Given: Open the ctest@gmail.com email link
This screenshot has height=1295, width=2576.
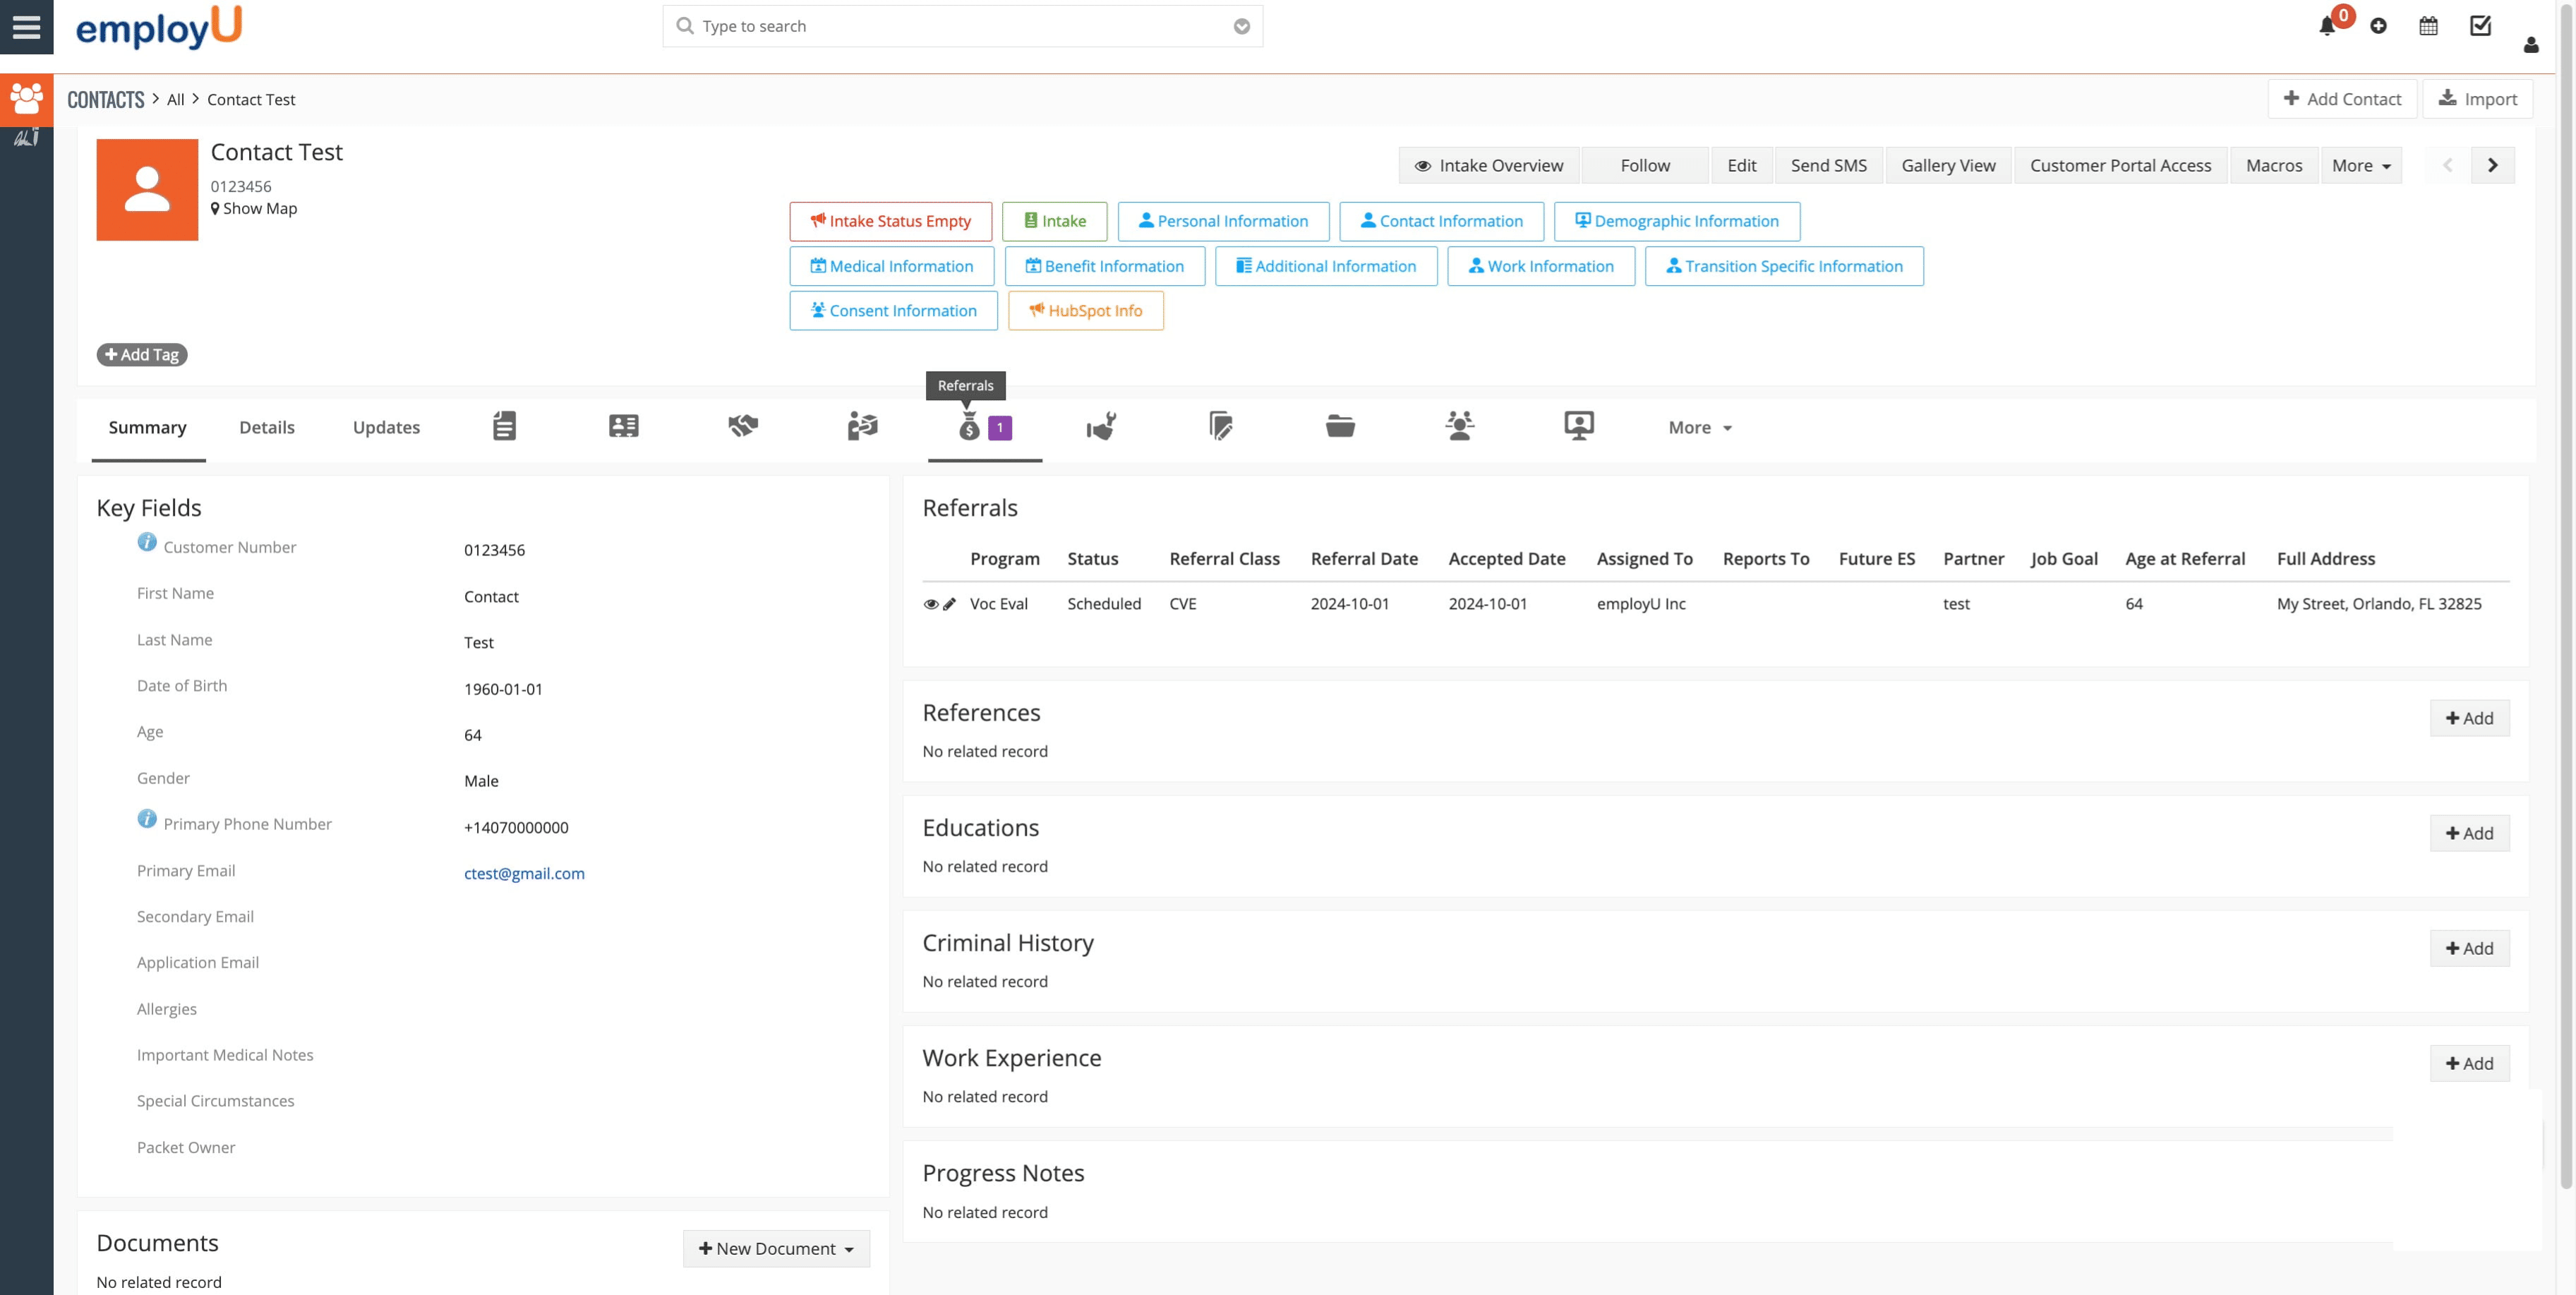Looking at the screenshot, I should (524, 873).
